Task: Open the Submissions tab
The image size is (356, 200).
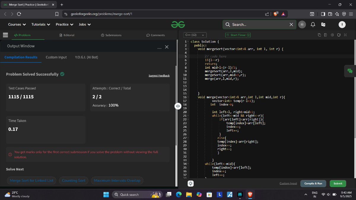Action: tap(111, 35)
